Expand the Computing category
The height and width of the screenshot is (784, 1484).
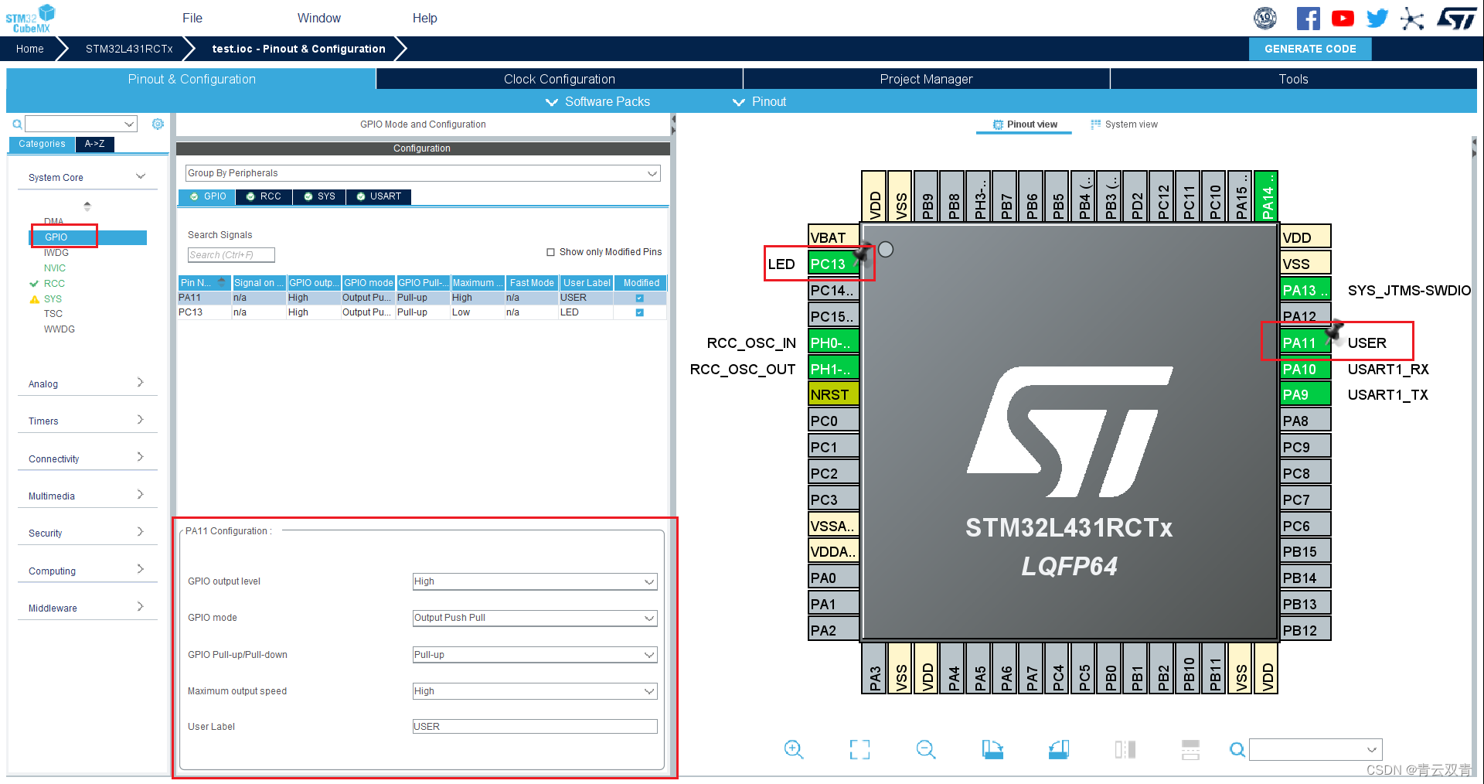87,571
